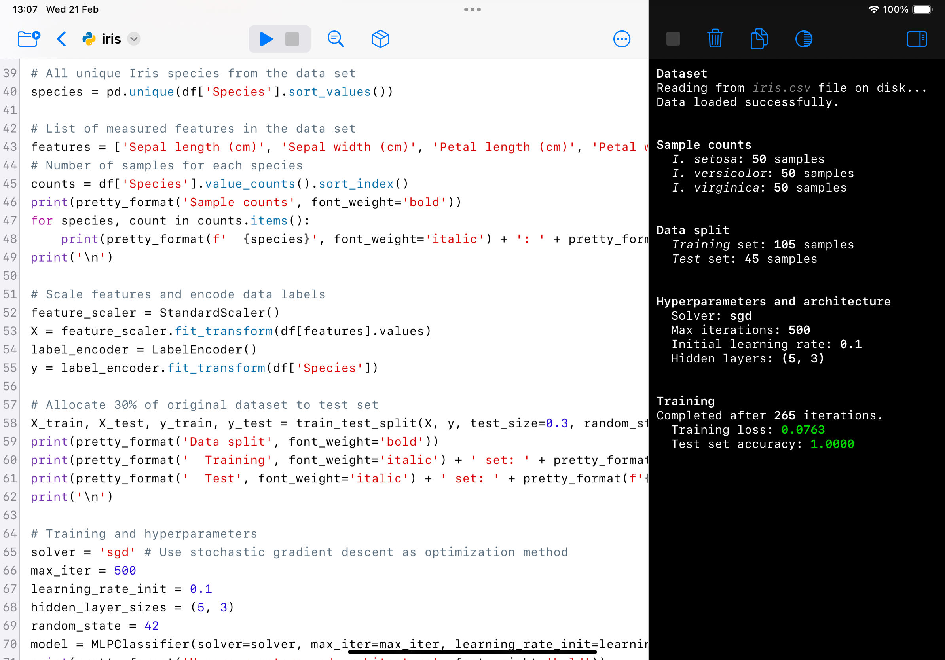The height and width of the screenshot is (660, 945).
Task: Expand the iris file name dropdown
Action: (x=134, y=39)
